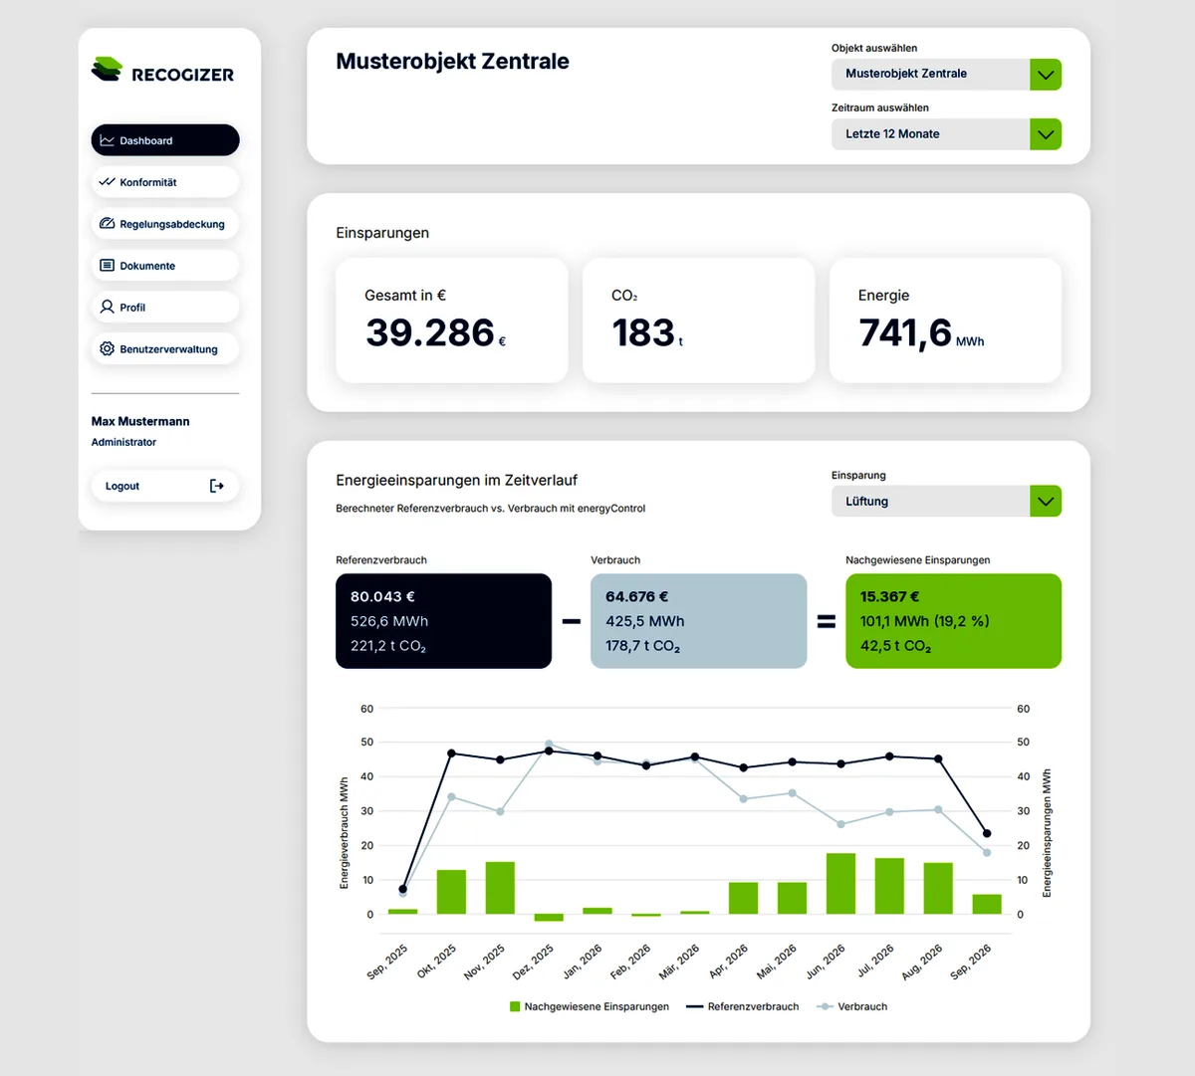Click the Musterobjekt Zentrale page heading

pos(452,61)
